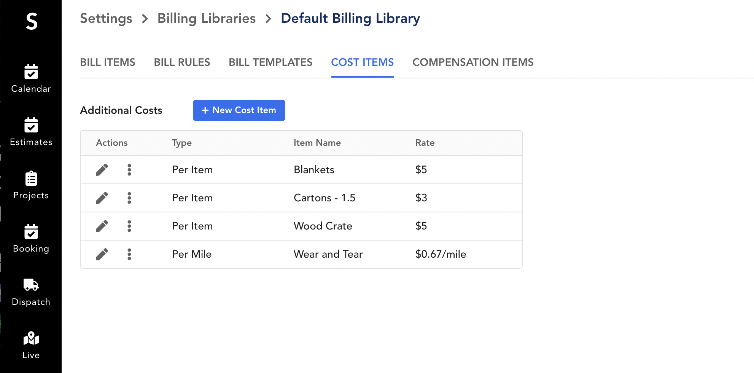
Task: Navigate to Settings via breadcrumb
Action: pos(106,18)
